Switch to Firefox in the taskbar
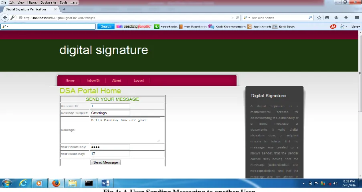 click(x=56, y=184)
